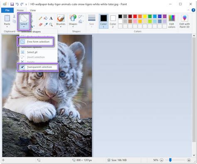Image resolution: width=197 pixels, height=164 pixels.
Task: Set Color 1 as active
Action: [103, 21]
